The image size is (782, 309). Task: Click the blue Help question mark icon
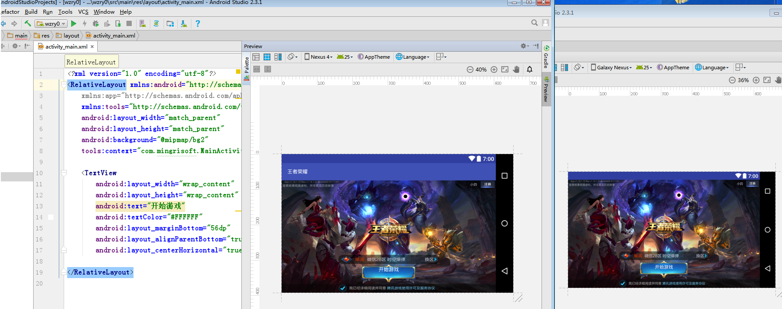click(198, 23)
